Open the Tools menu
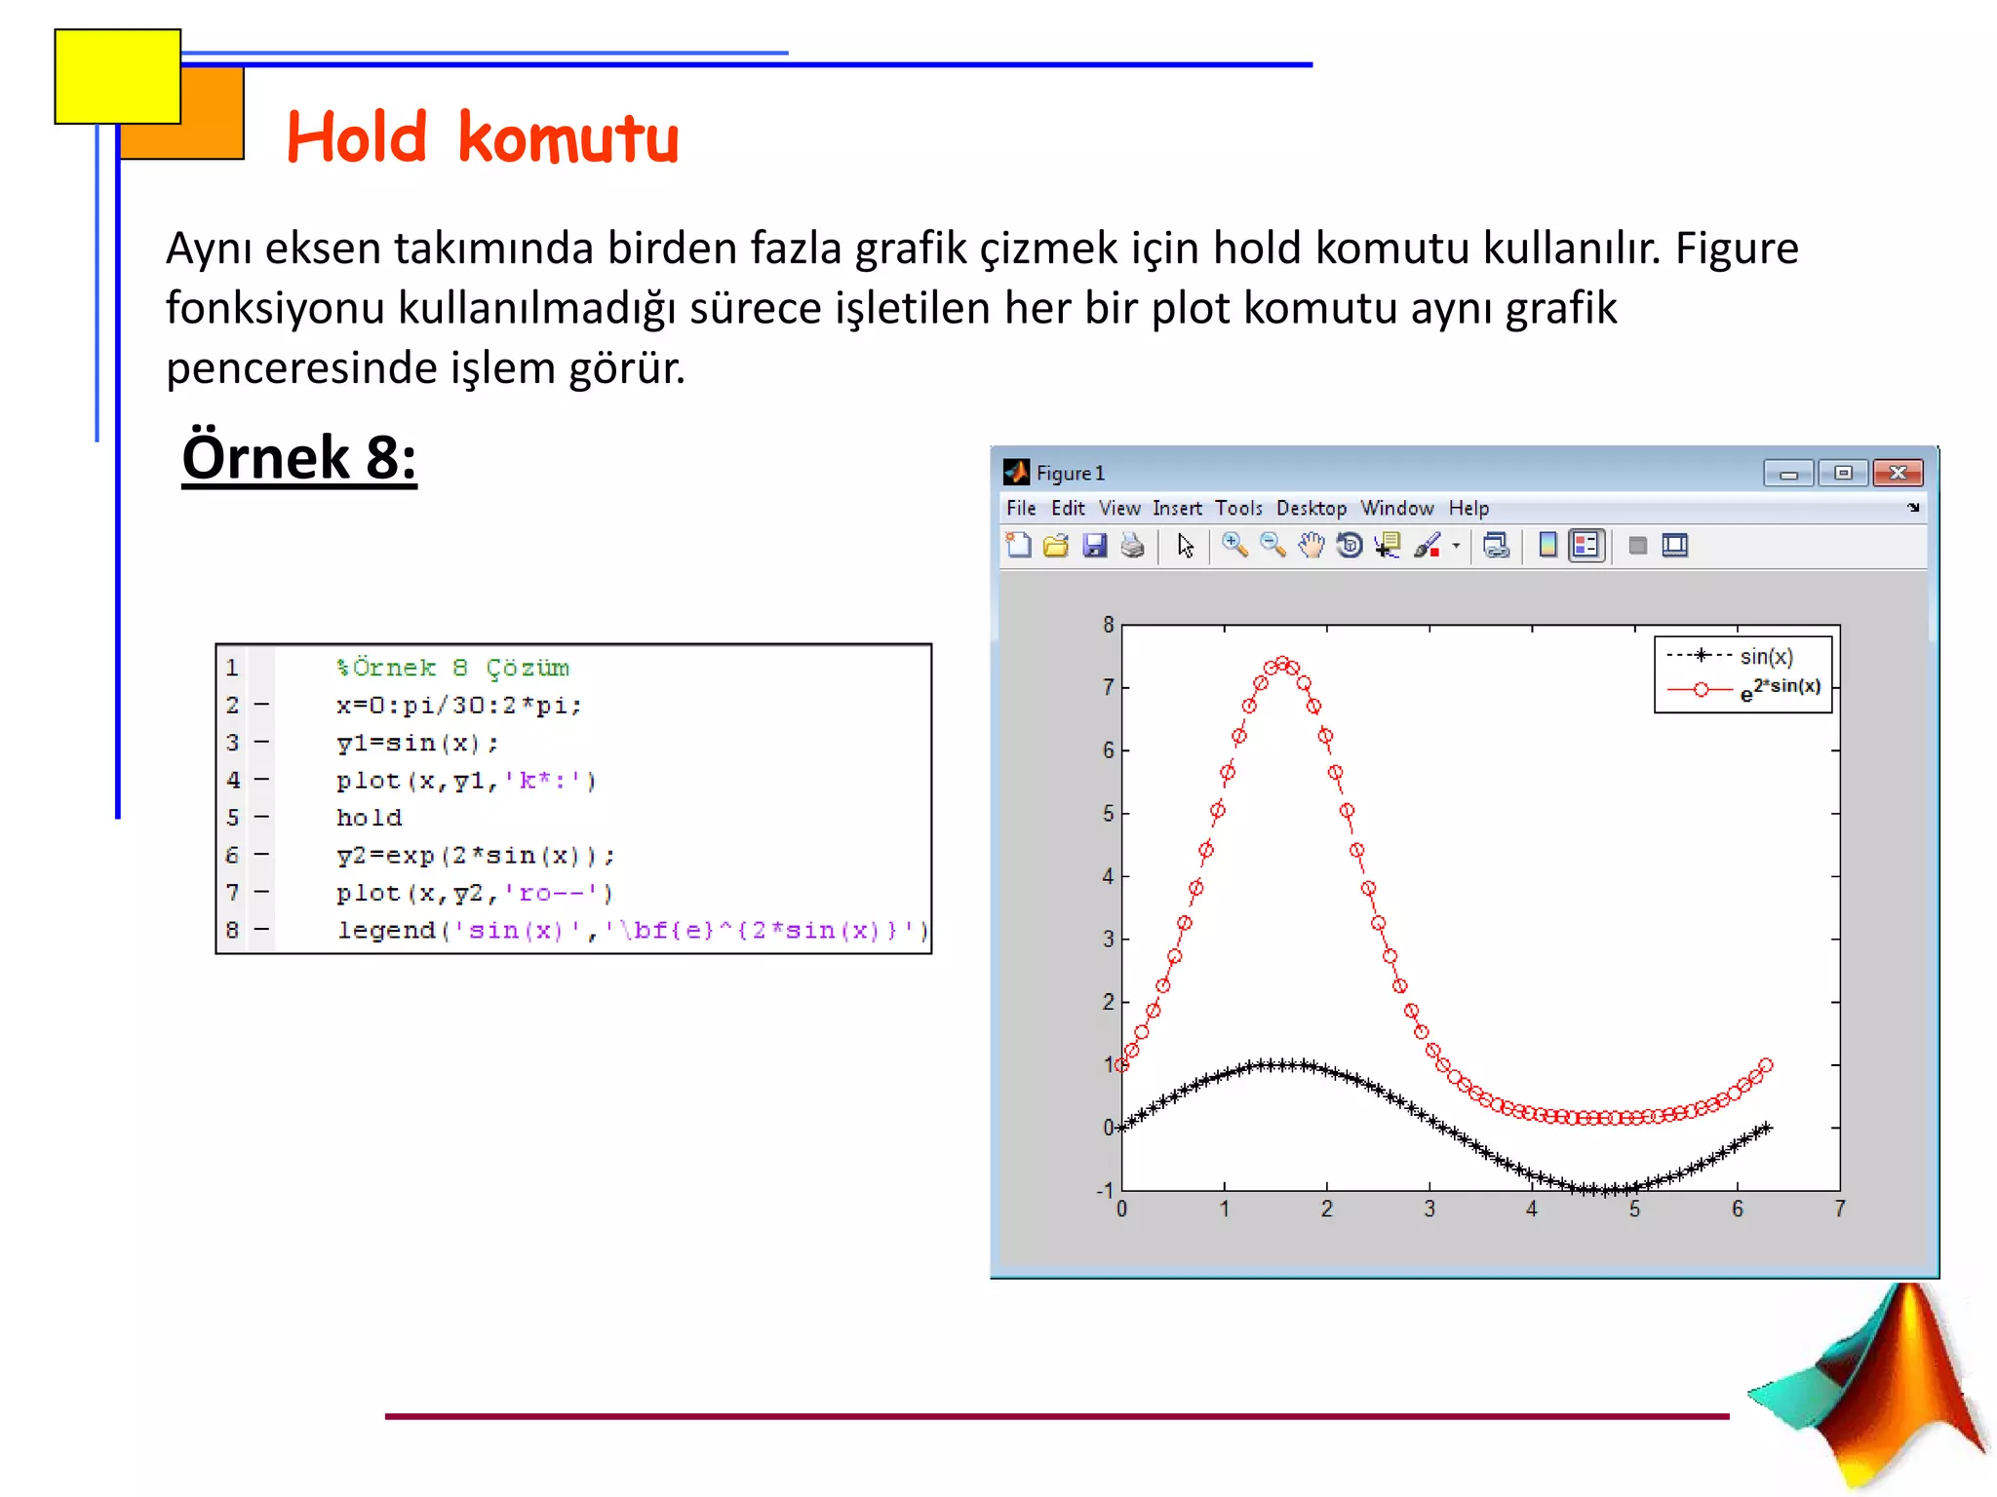This screenshot has width=1997, height=1497. point(1238,509)
